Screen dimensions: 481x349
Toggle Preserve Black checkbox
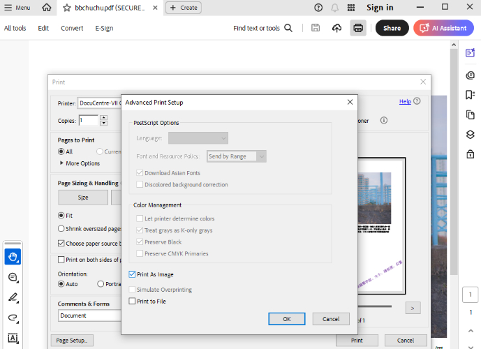click(x=140, y=242)
